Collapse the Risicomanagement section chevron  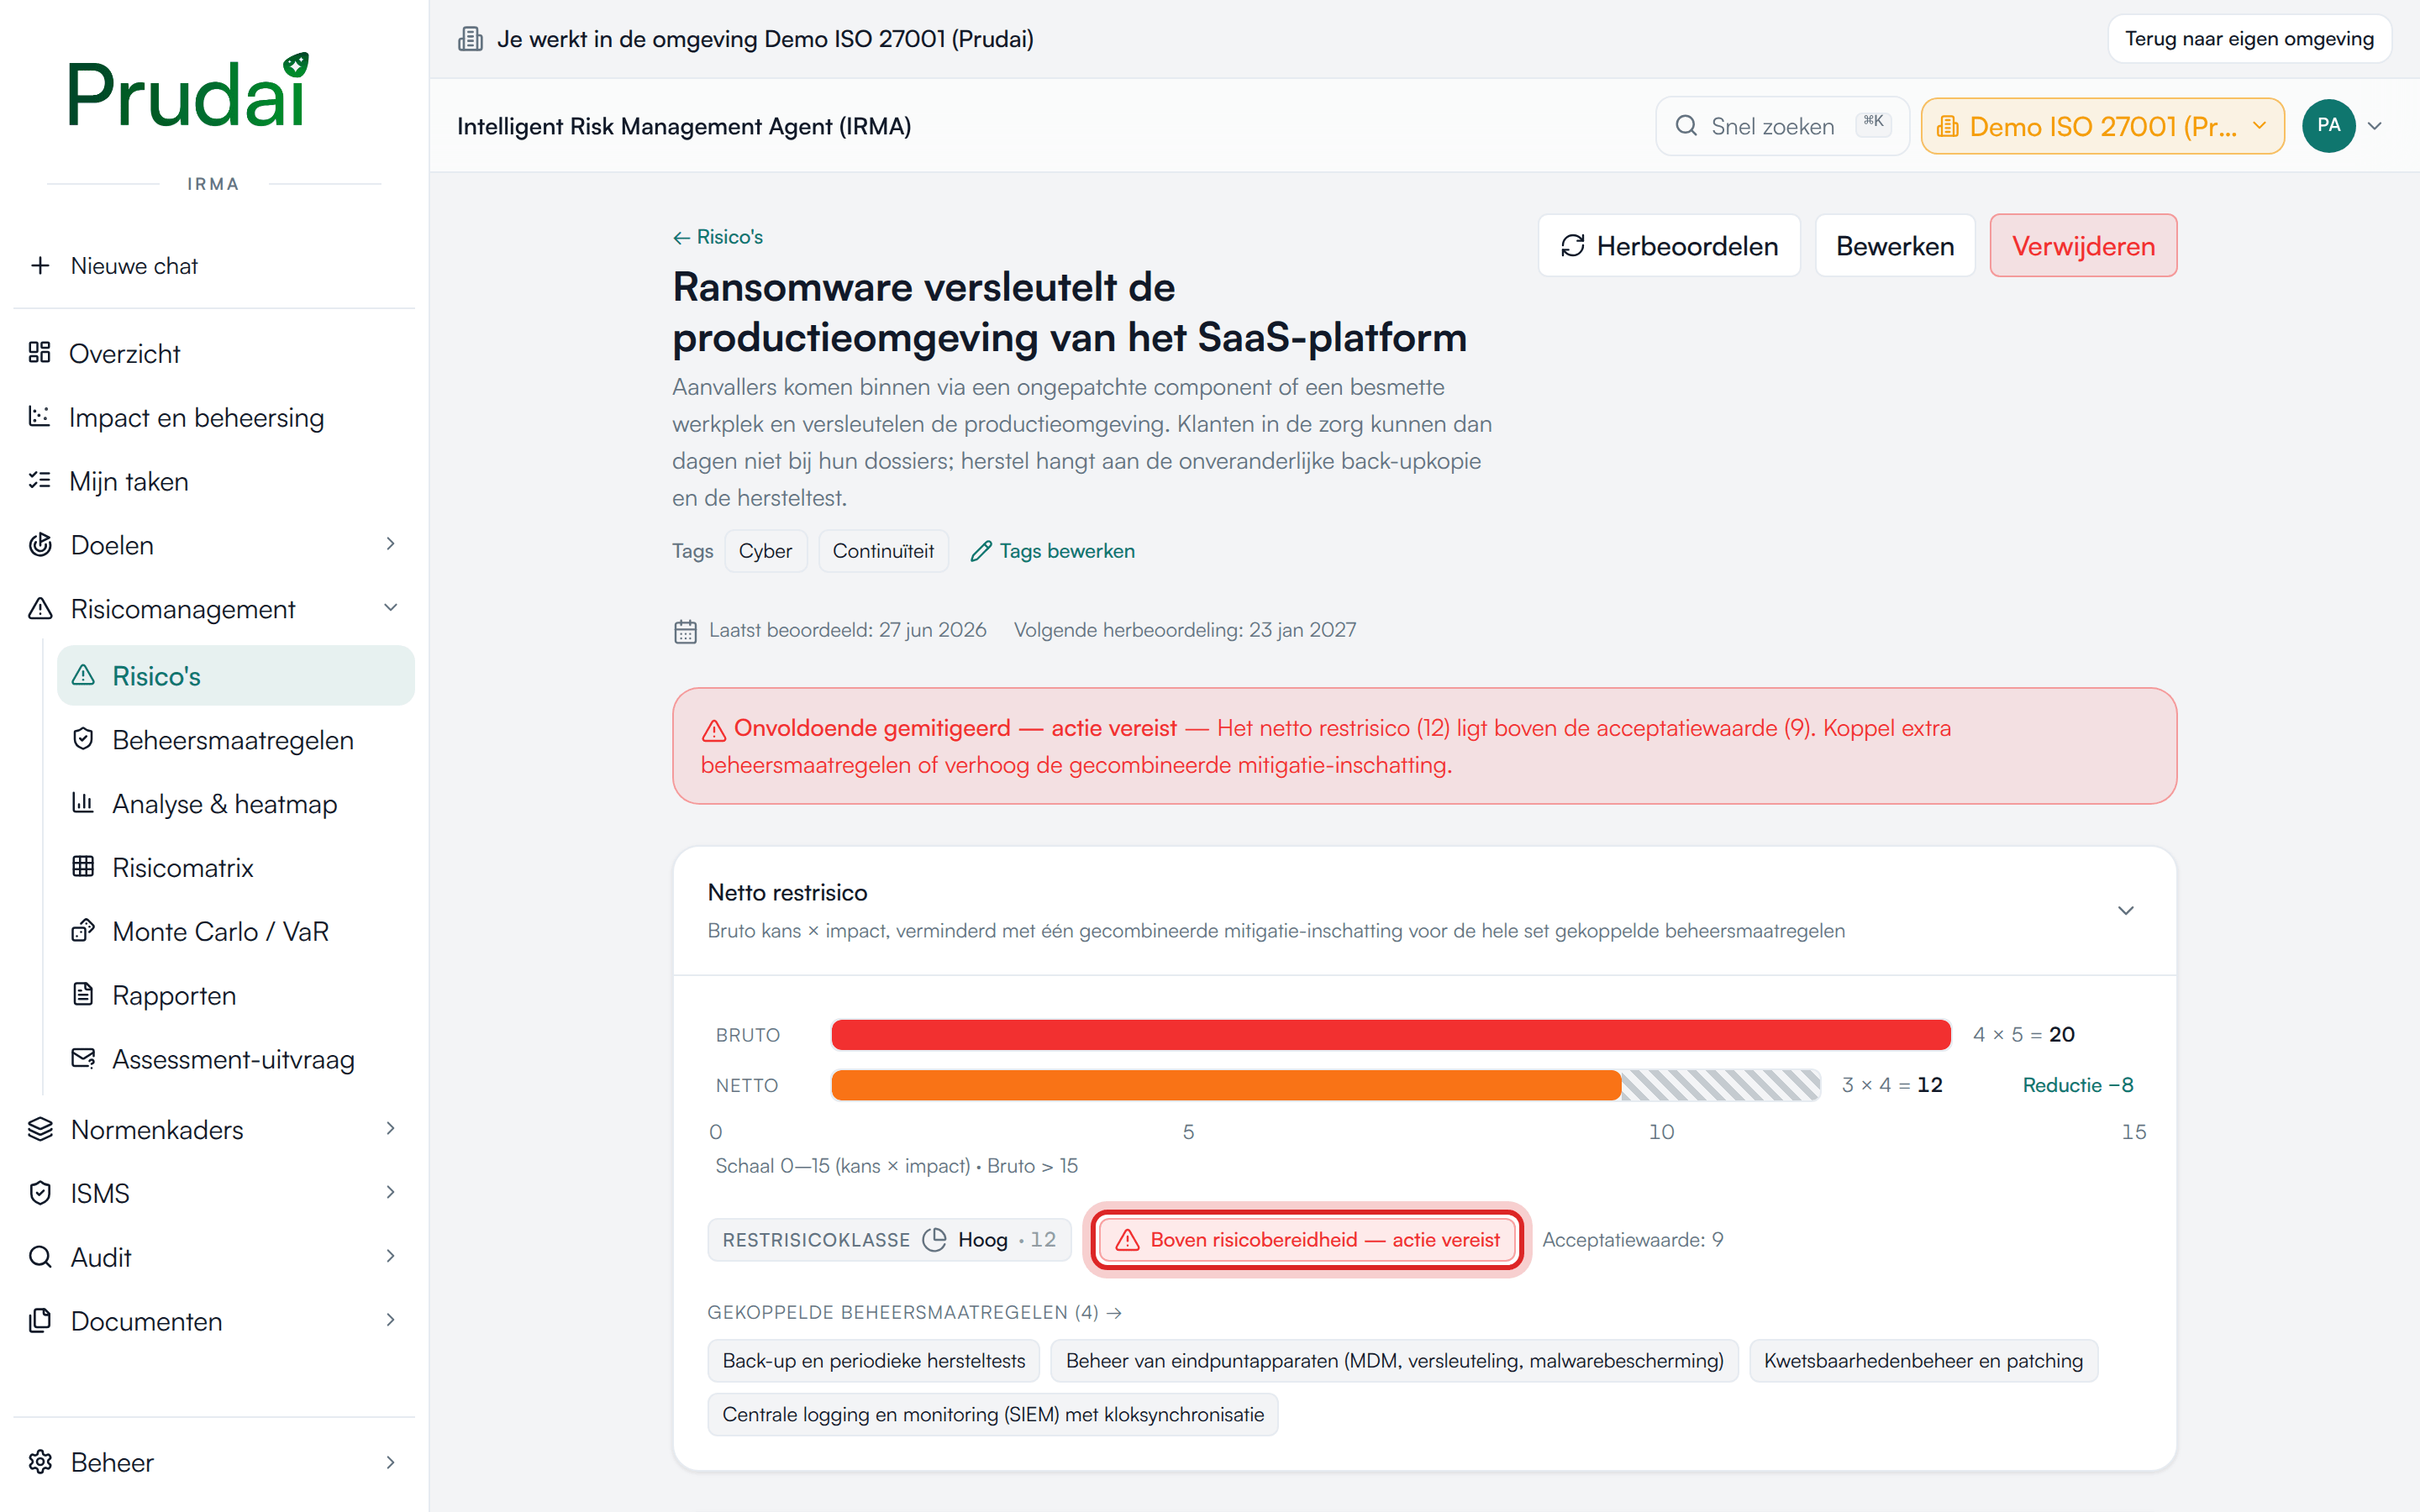(391, 608)
